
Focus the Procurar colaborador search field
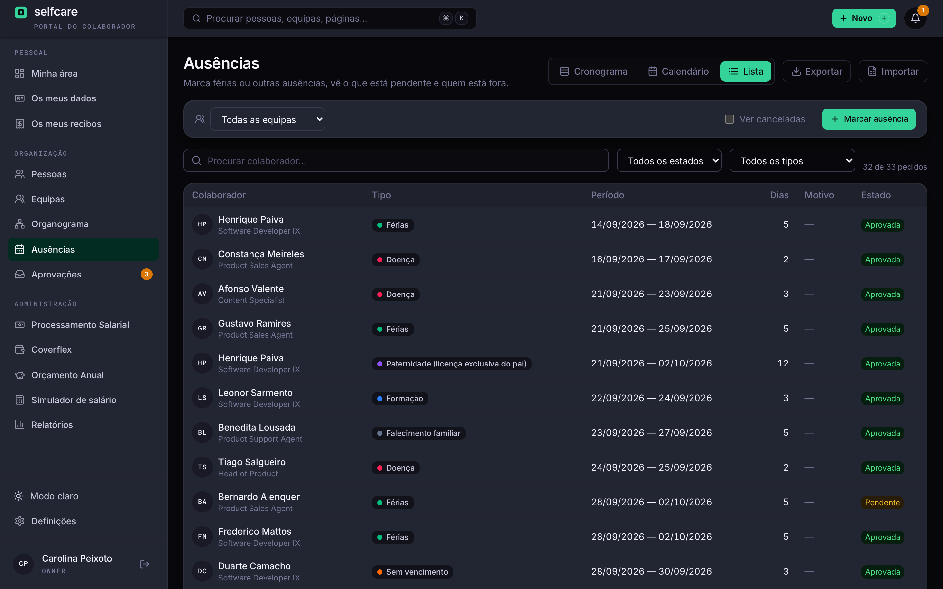(396, 160)
